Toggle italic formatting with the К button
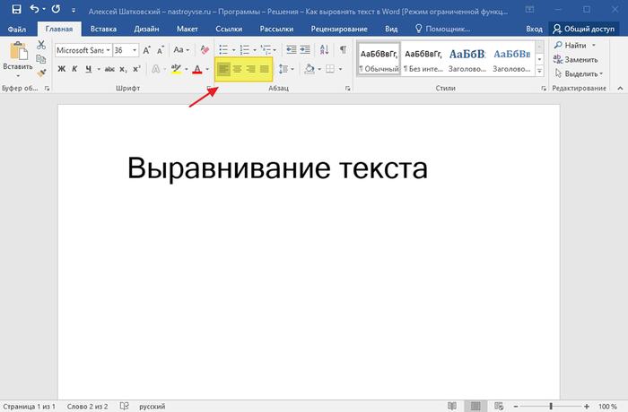This screenshot has width=628, height=412. (76, 69)
